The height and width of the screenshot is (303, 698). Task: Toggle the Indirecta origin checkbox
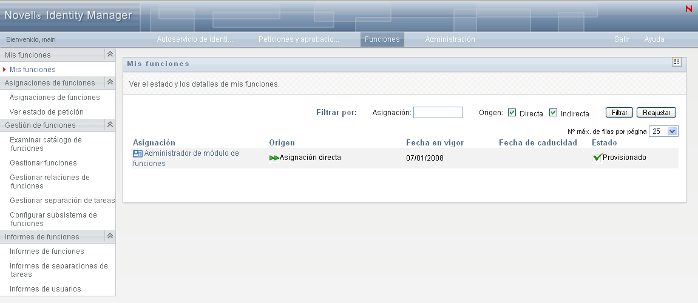click(554, 112)
